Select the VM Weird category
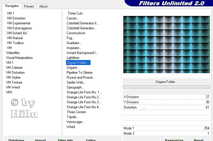This screenshot has width=213, height=141. tap(13, 87)
